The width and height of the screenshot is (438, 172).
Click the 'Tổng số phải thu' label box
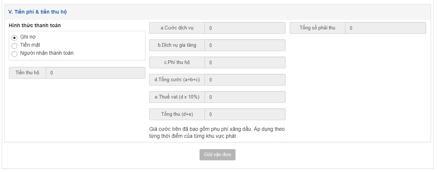[317, 28]
